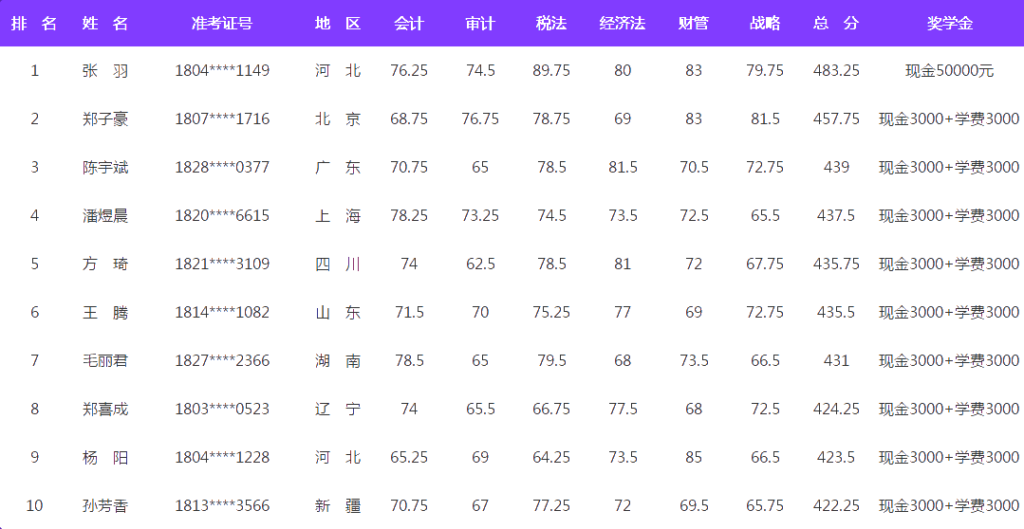
Task: Click the 现金50000元 scholarship cell
Action: pos(949,70)
